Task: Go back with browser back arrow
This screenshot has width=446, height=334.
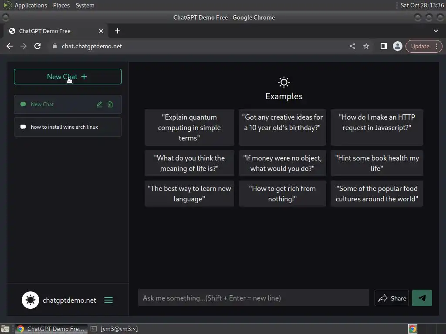Action: pos(10,46)
